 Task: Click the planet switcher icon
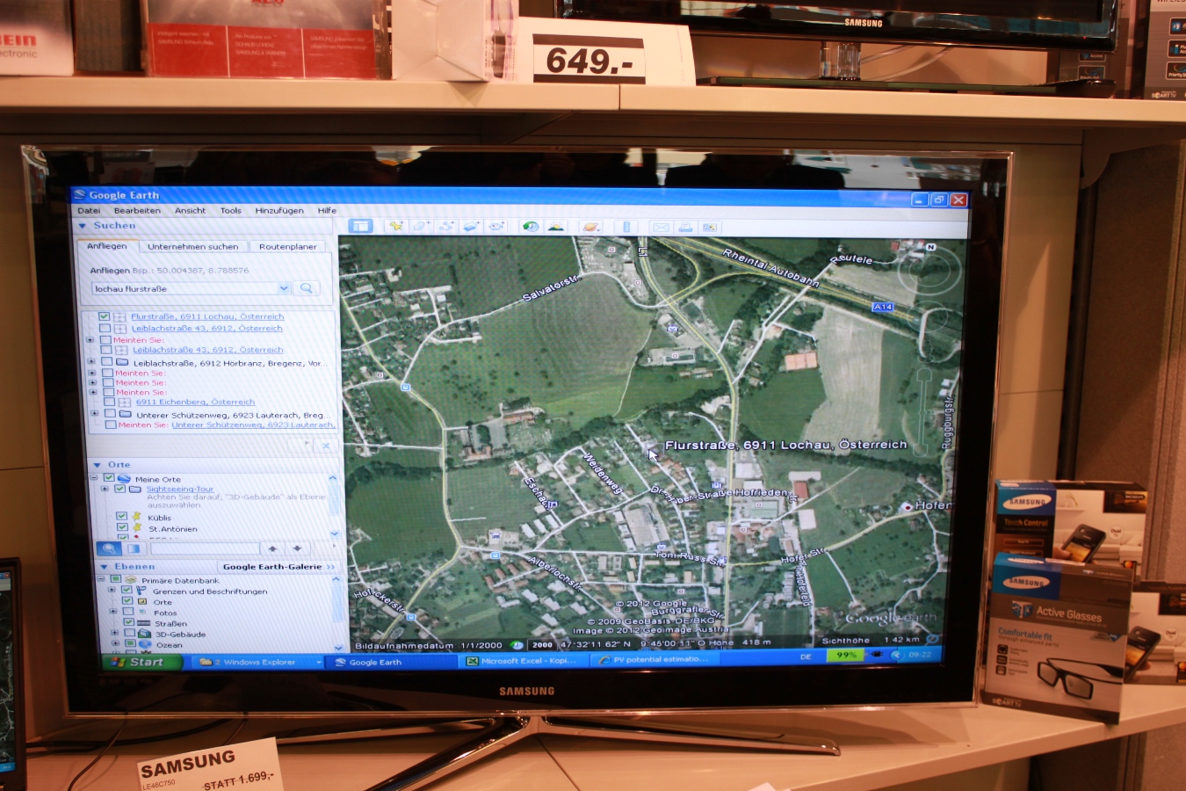click(x=590, y=227)
